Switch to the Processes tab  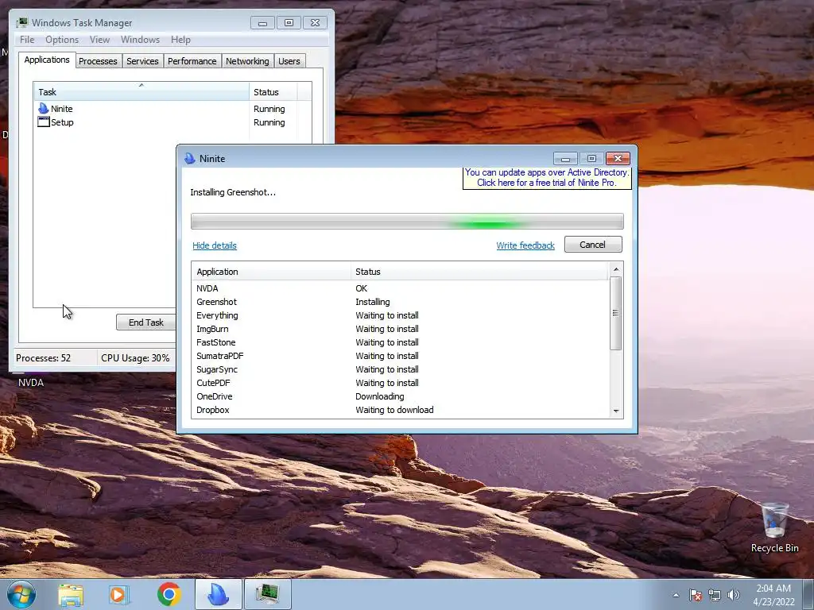point(98,61)
